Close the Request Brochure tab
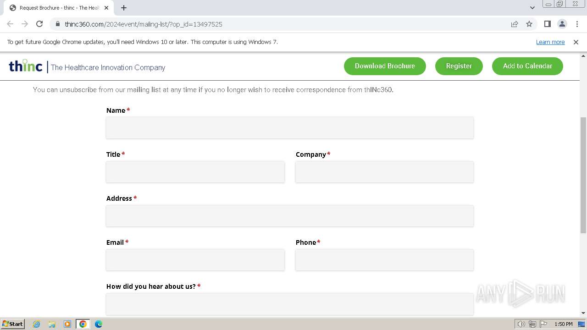This screenshot has height=330, width=587. (x=106, y=8)
